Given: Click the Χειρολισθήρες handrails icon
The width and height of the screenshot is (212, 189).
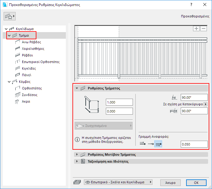Looking at the screenshot, I should click(x=17, y=49).
